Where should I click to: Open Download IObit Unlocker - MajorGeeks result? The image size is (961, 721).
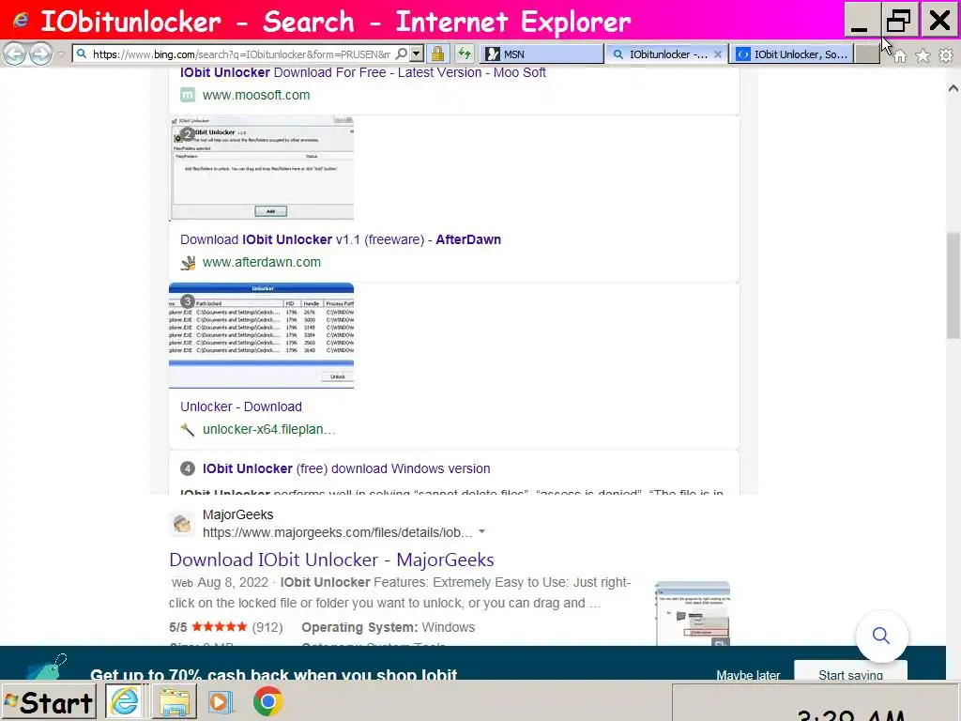click(x=331, y=560)
